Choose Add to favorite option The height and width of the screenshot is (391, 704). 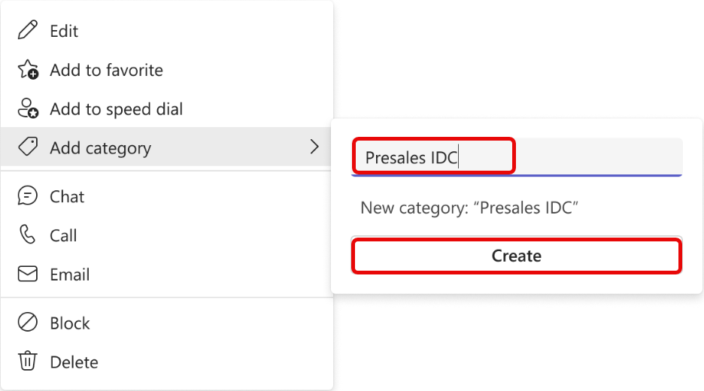pos(166,70)
